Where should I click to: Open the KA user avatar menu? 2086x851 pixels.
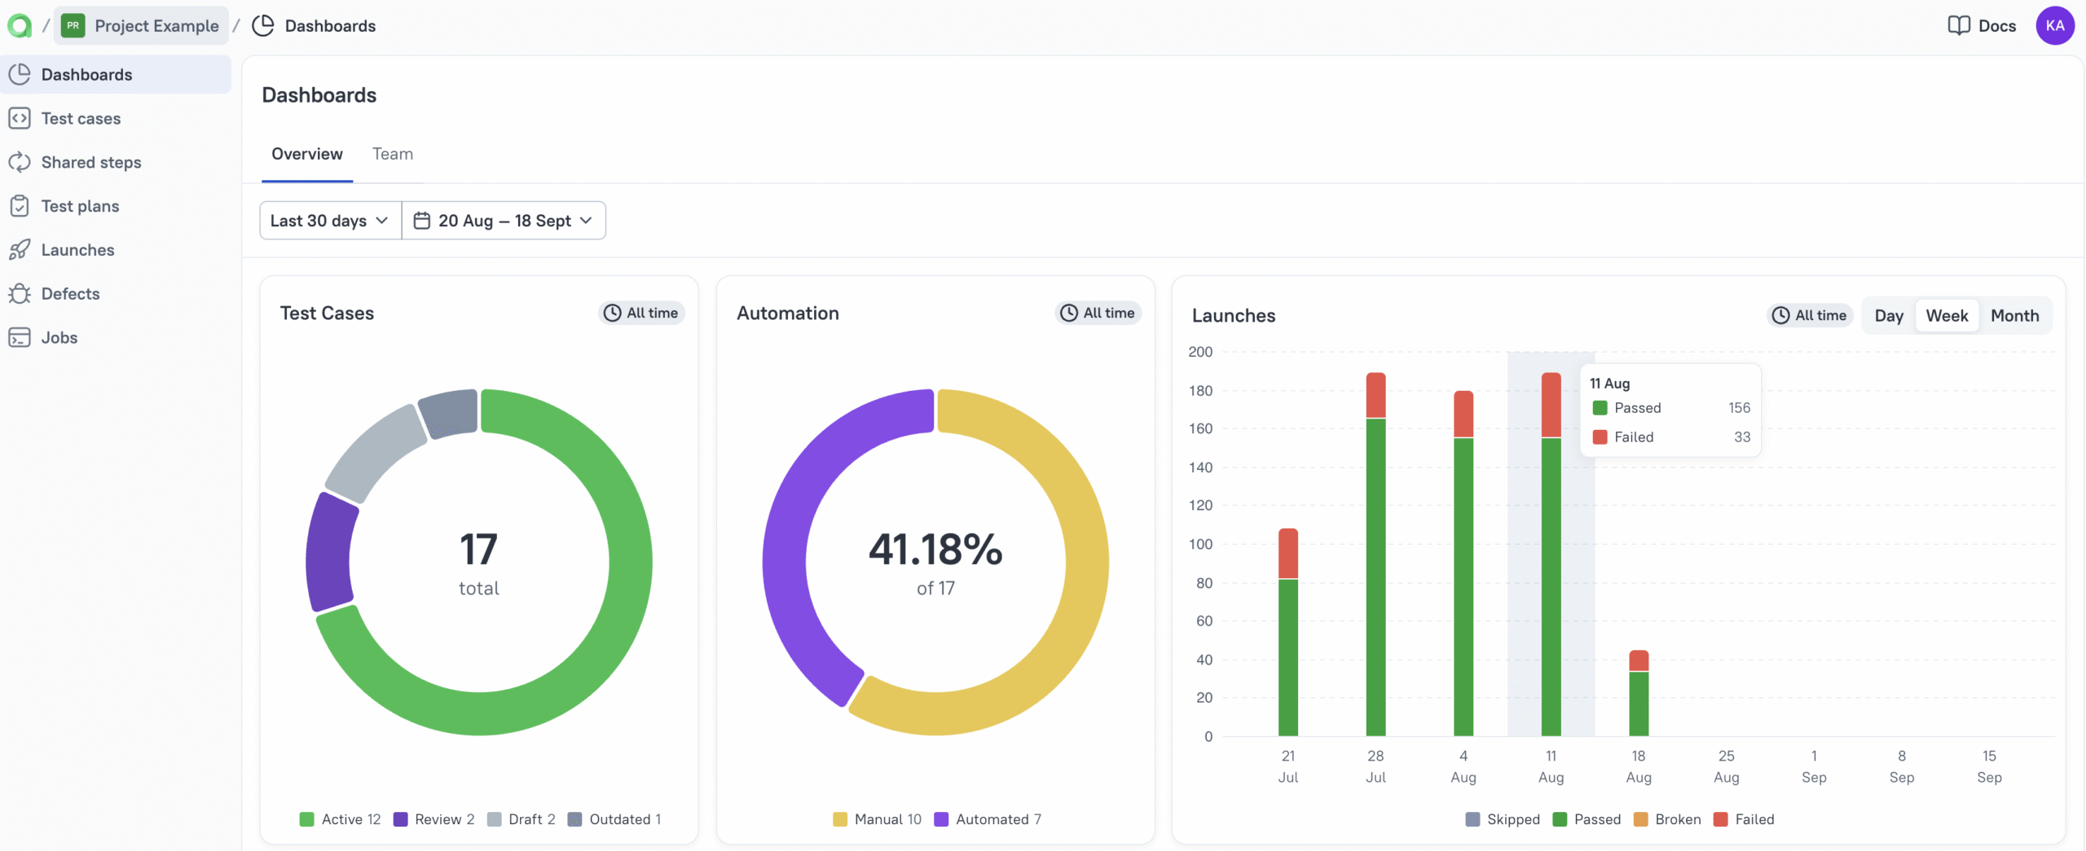coord(2055,25)
